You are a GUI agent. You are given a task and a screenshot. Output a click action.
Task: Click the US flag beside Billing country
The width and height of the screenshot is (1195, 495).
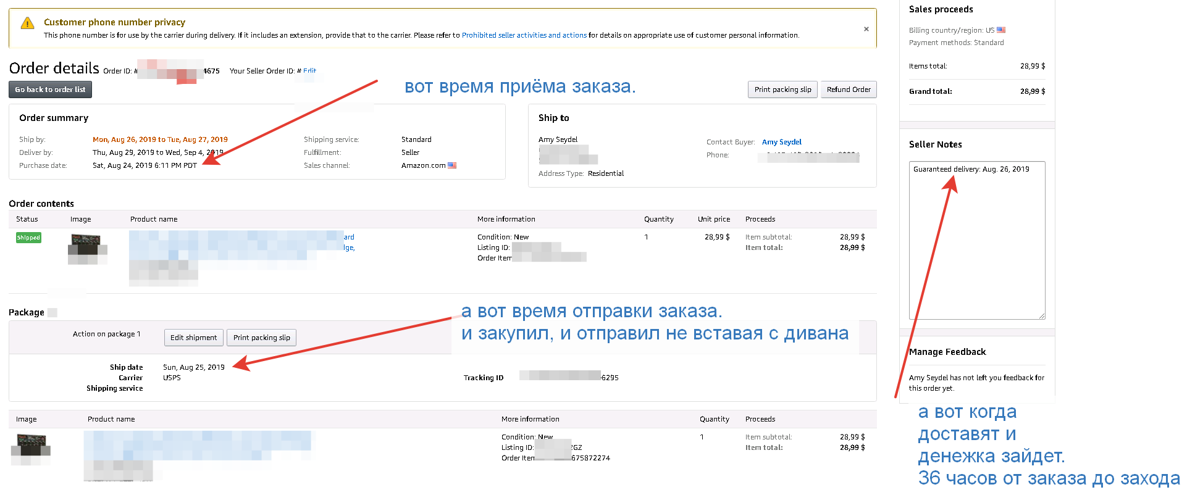(x=1001, y=30)
